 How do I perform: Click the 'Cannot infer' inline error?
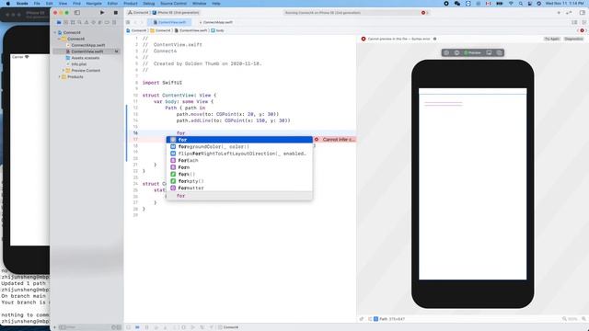[334, 139]
